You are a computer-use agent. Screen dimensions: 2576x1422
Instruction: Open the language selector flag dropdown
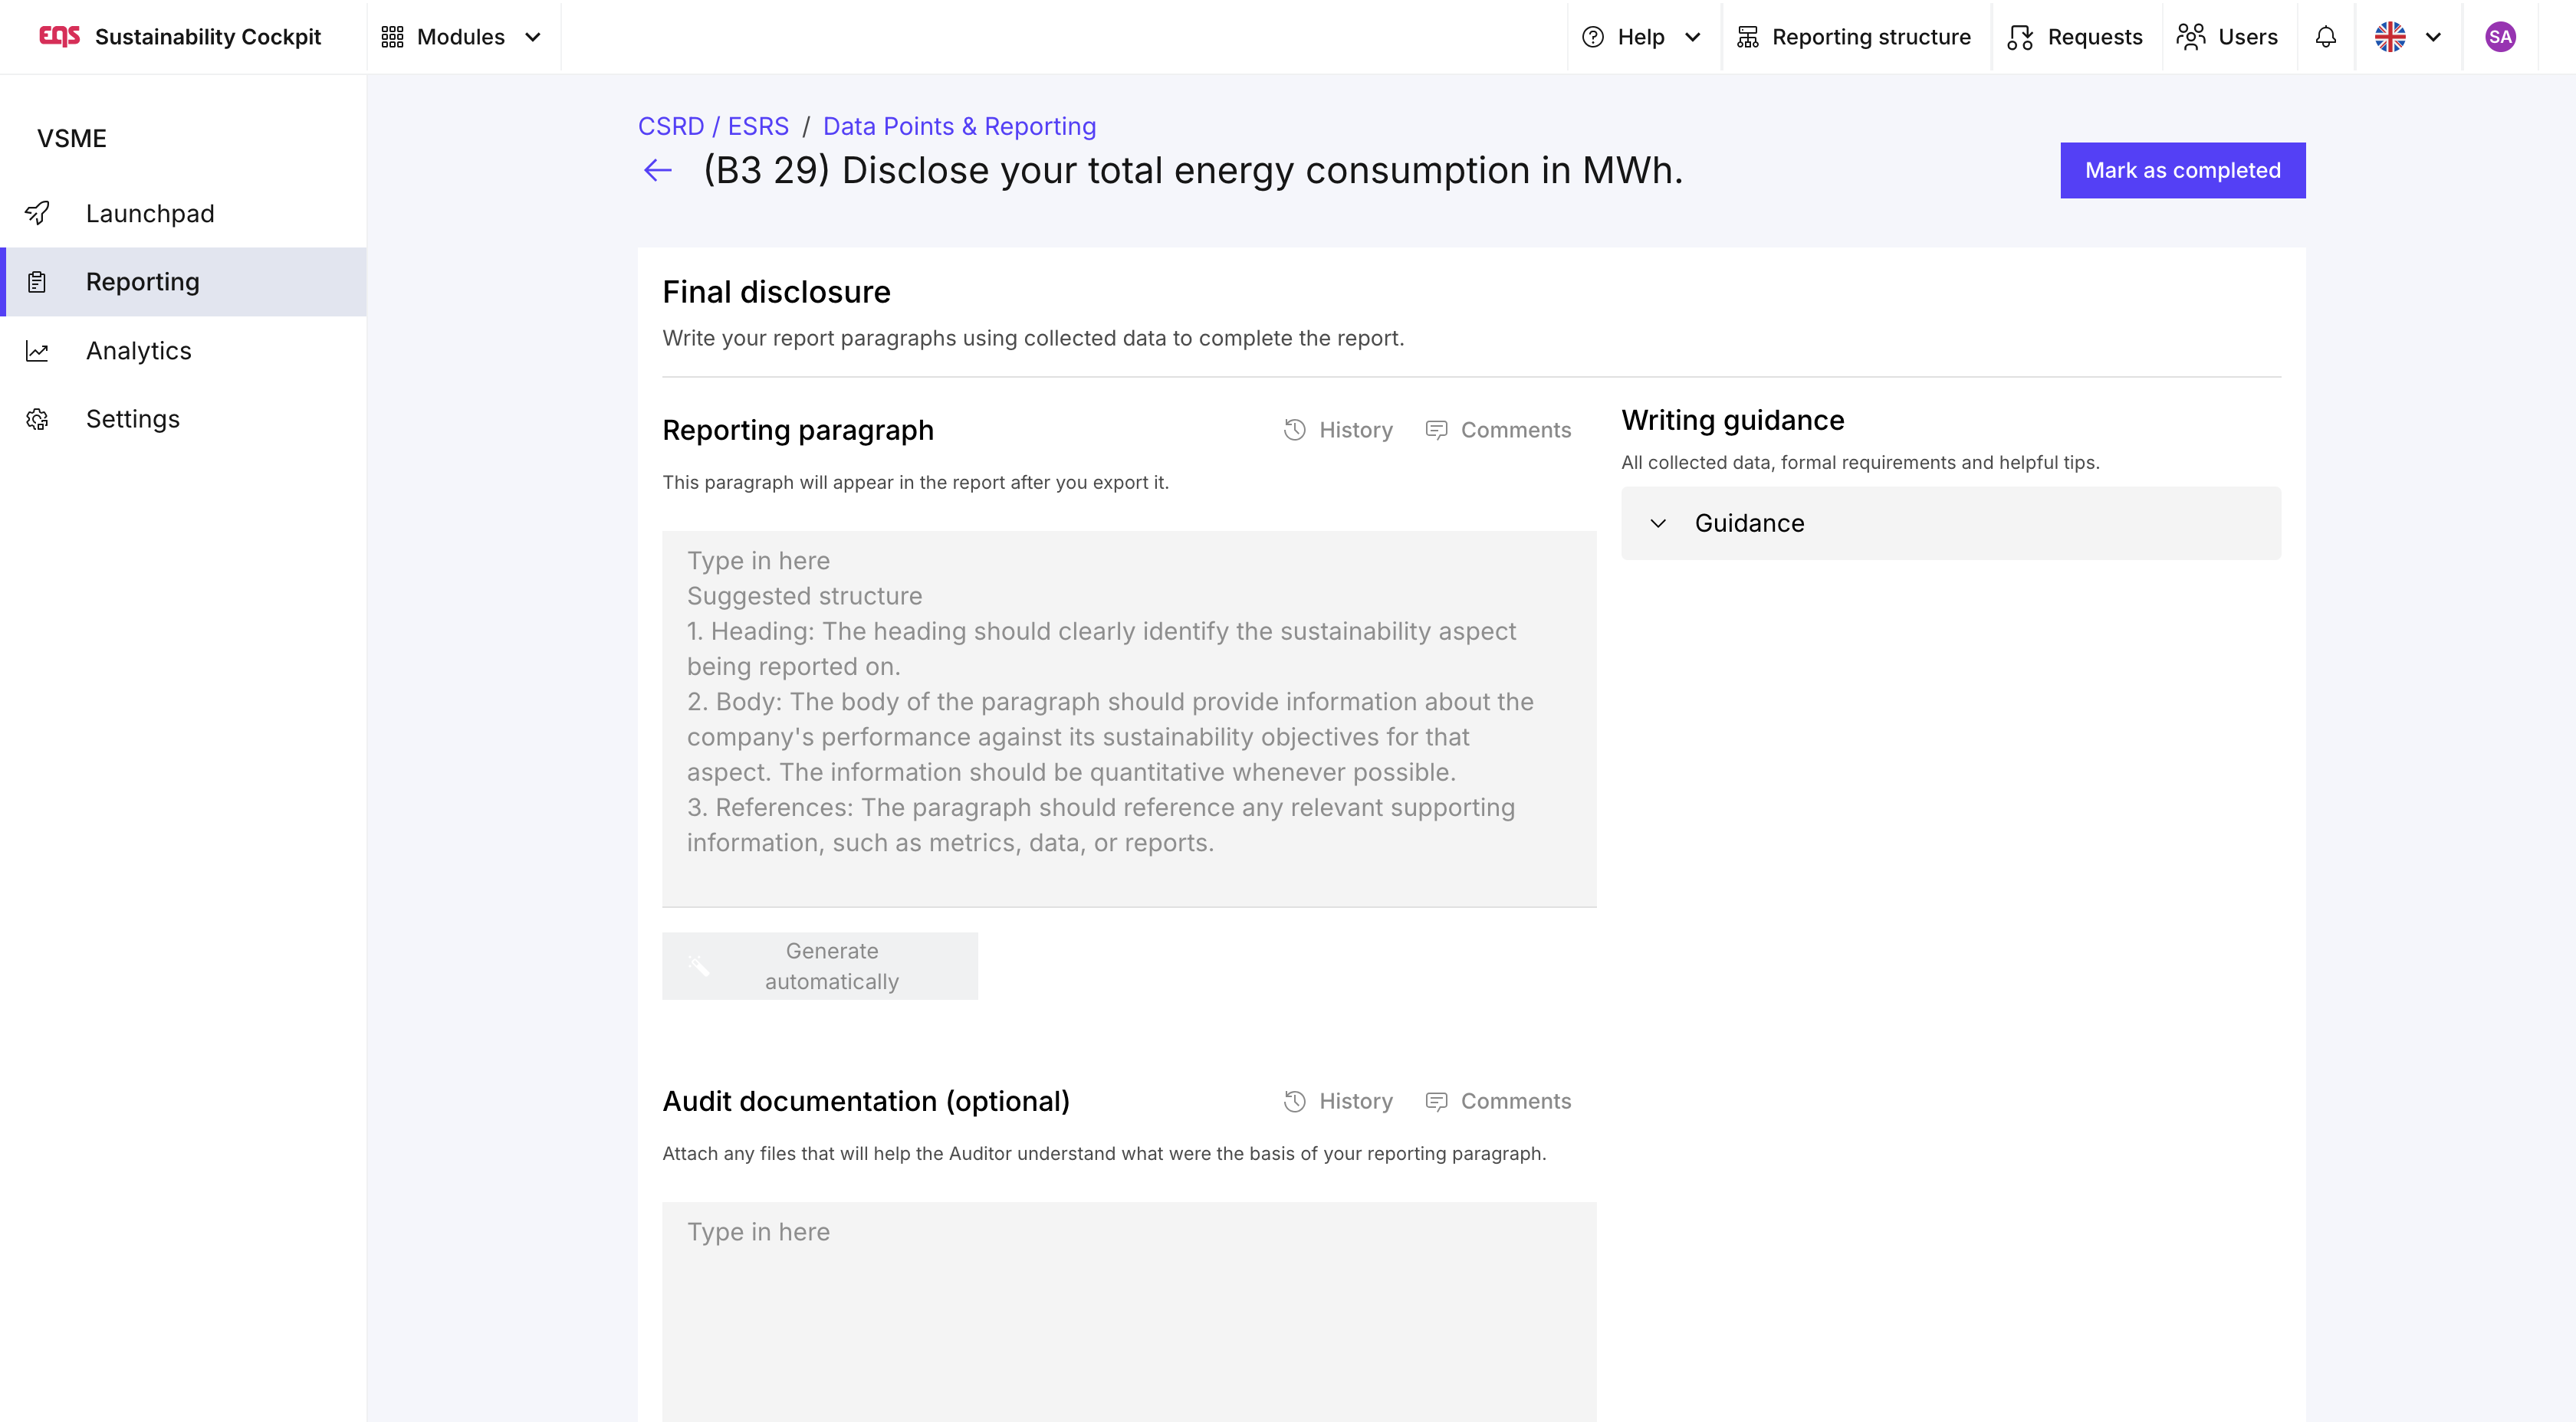(x=2408, y=37)
